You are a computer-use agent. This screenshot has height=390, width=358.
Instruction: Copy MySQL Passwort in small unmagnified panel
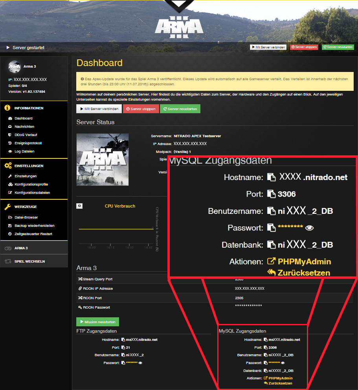[266, 363]
